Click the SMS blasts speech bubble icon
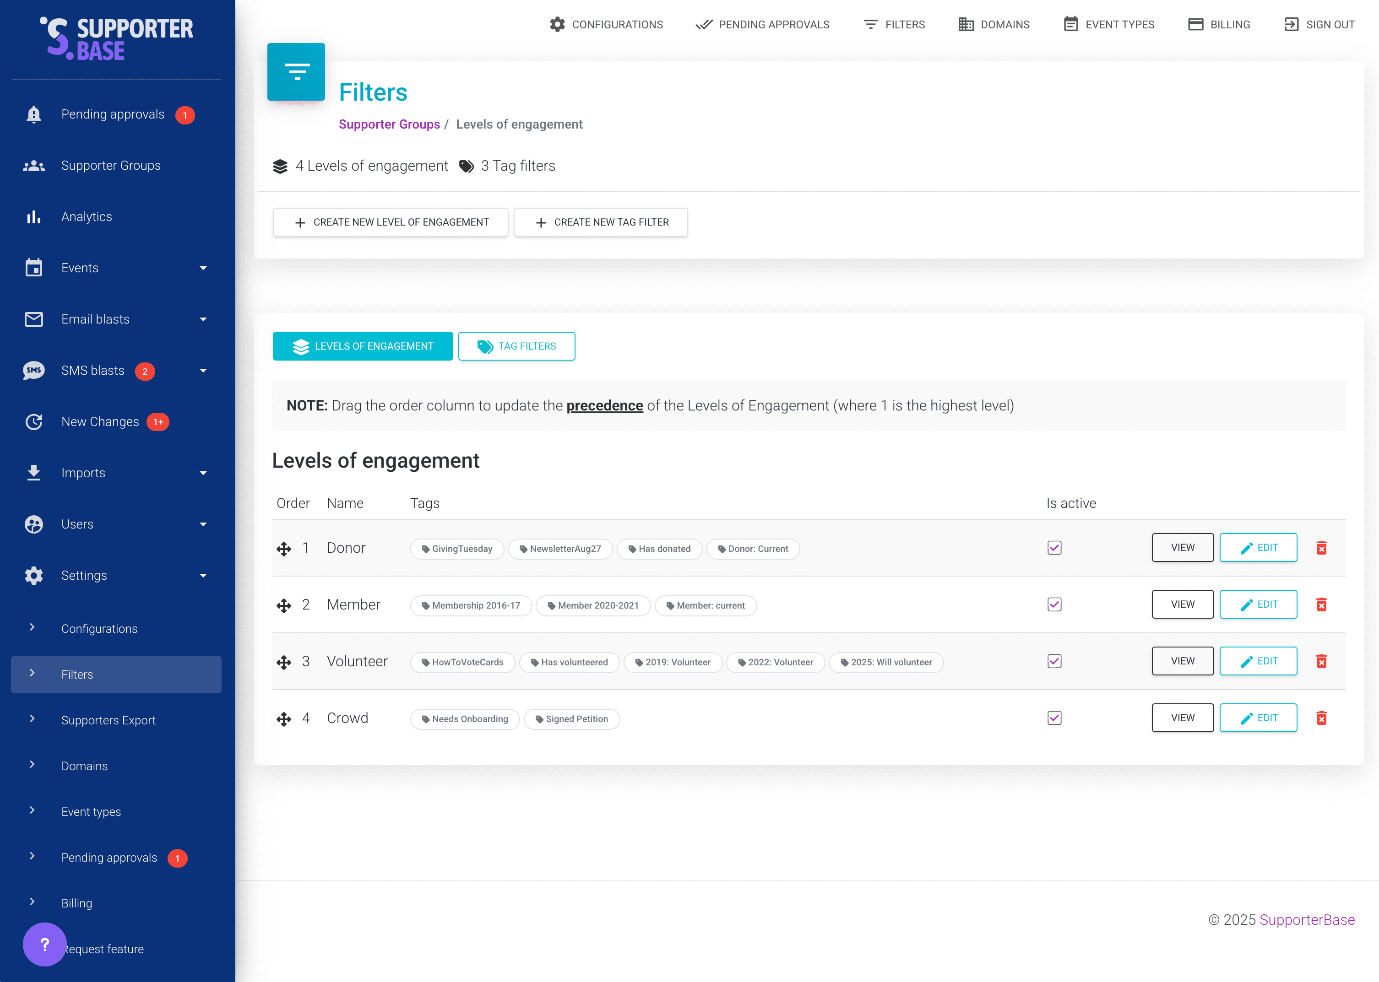 pyautogui.click(x=34, y=371)
